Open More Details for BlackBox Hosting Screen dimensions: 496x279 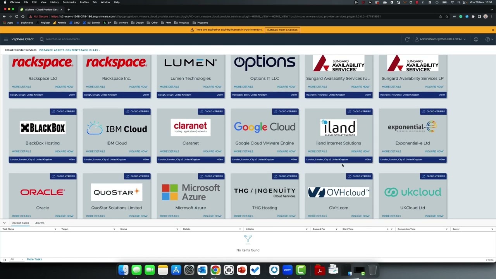[21, 151]
